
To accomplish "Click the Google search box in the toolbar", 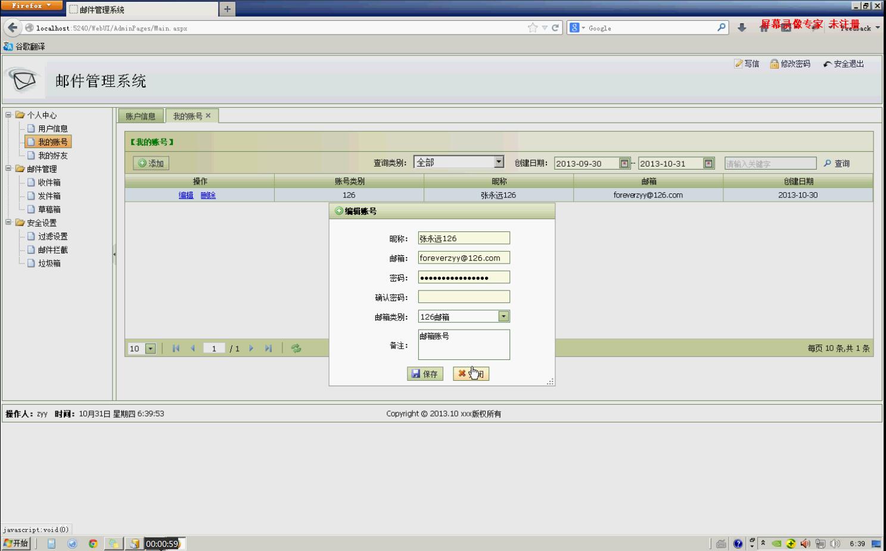I will coord(646,27).
